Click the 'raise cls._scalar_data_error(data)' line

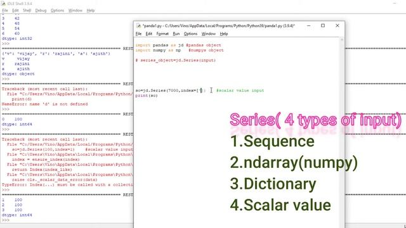pos(55,180)
